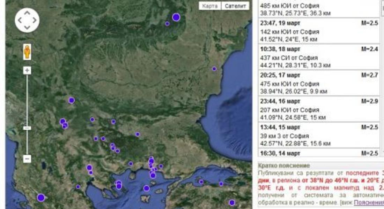This screenshot has width=384, height=209.
Task: Click the zoom slider handle
Action: point(27,128)
